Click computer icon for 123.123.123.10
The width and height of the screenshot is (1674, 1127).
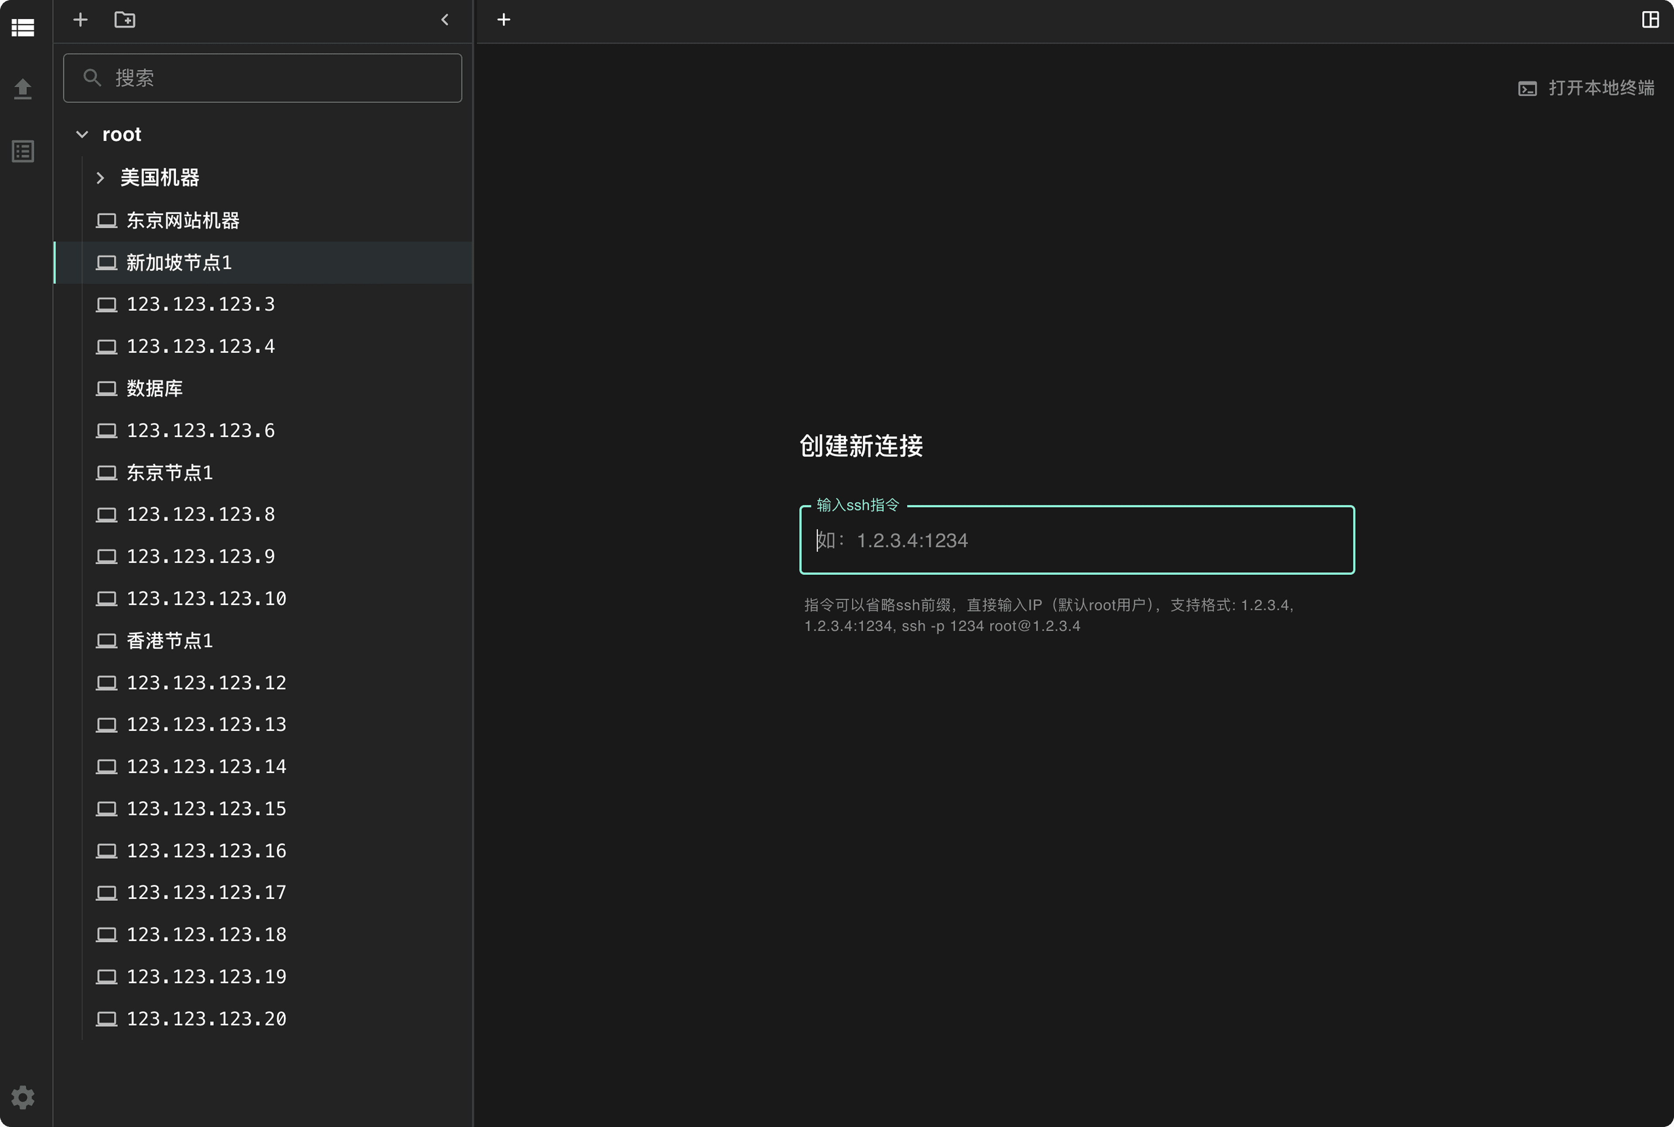pos(106,599)
